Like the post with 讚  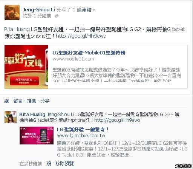coord(6,101)
